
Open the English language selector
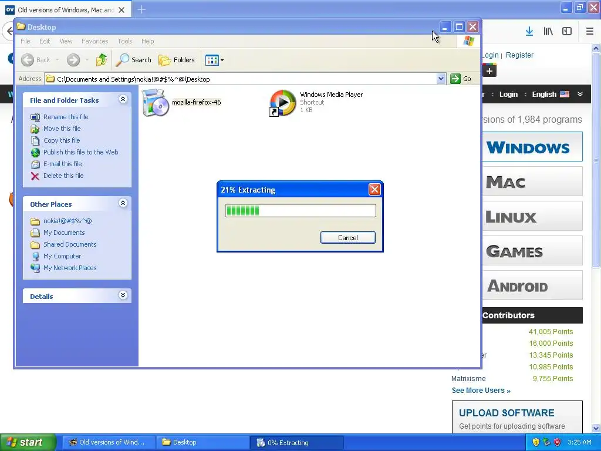[x=551, y=95]
